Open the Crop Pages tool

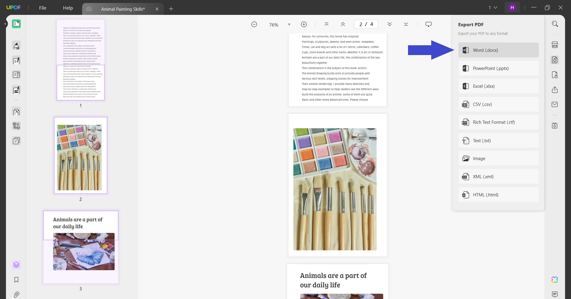click(x=16, y=126)
